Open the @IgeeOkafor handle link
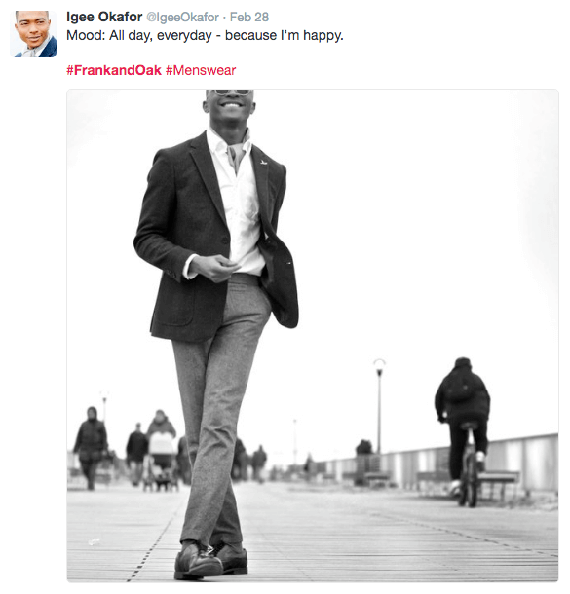570x594 pixels. coord(182,18)
